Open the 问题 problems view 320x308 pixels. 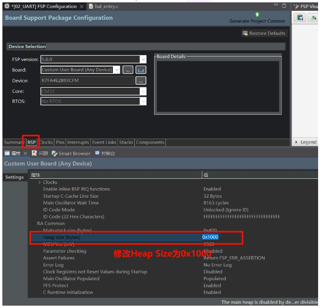40,153
